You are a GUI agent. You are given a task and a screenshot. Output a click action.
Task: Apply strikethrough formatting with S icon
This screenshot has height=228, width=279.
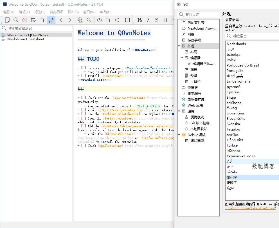click(x=157, y=20)
